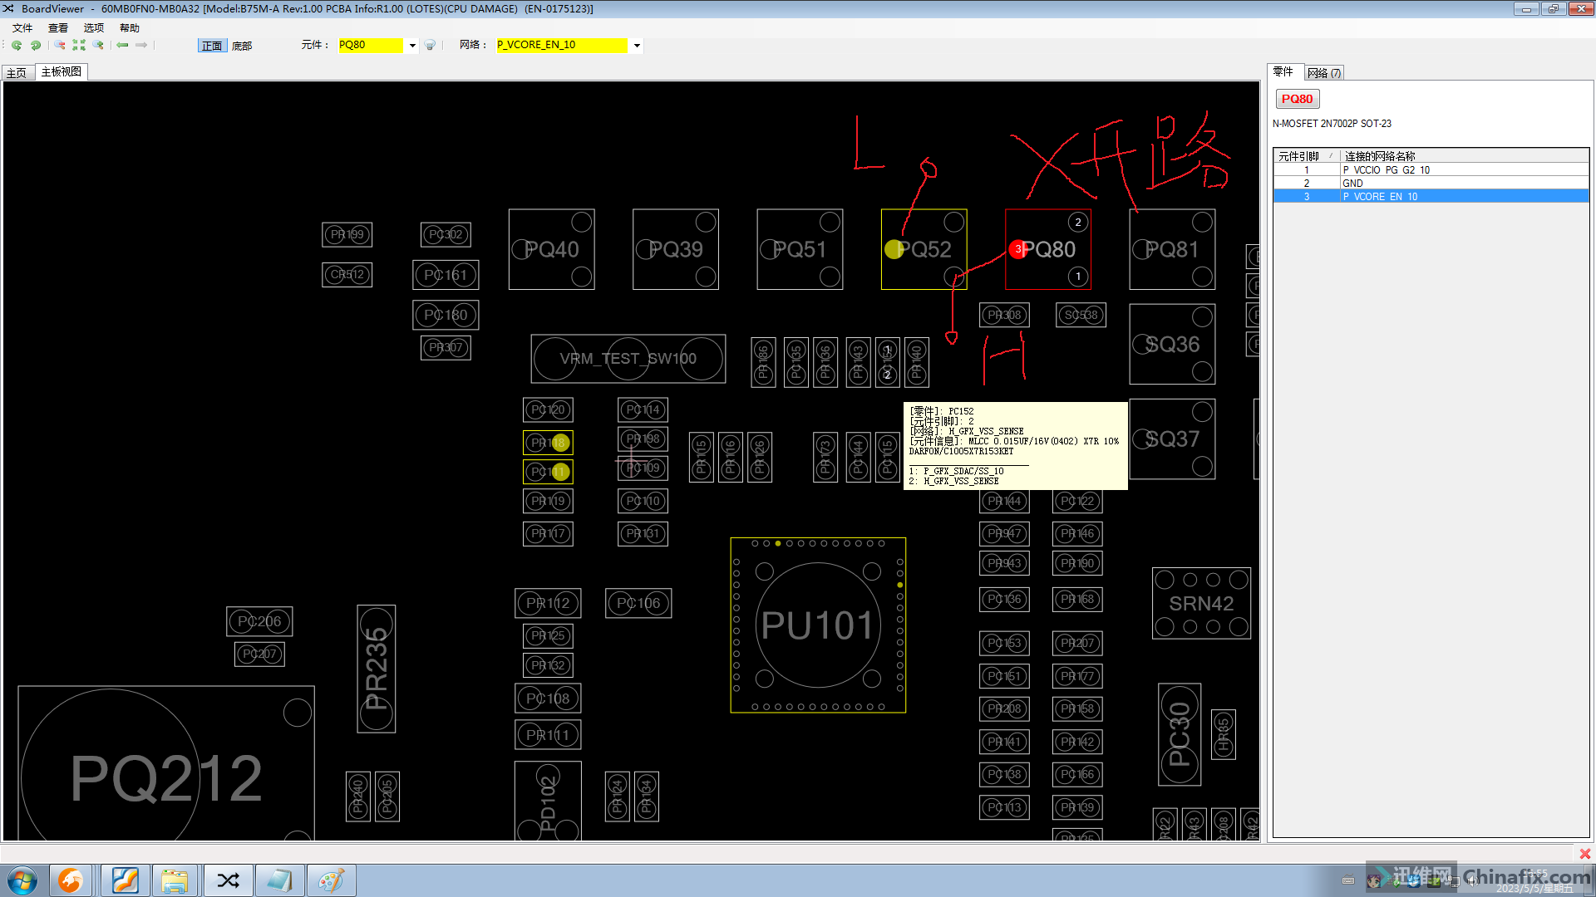Open the shuffle-arrows BoardViewer taskbar icon
1596x897 pixels.
228,880
